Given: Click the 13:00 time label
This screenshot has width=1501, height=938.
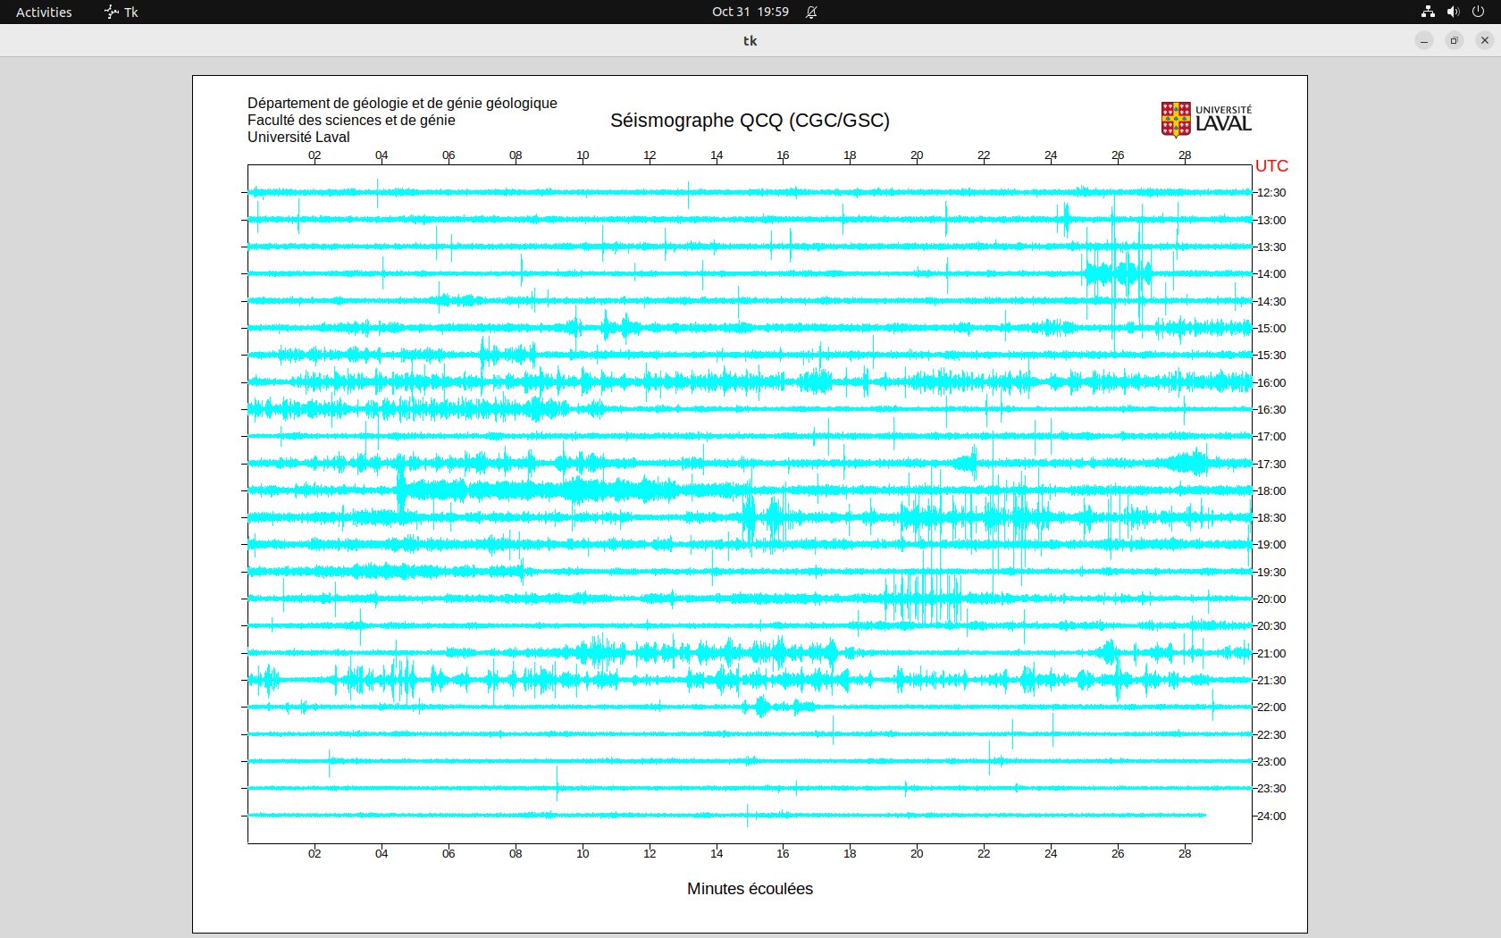Looking at the screenshot, I should click(1271, 221).
